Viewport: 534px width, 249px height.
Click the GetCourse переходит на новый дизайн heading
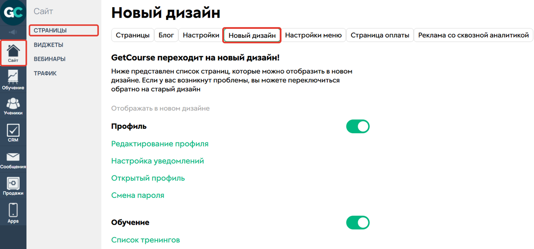click(x=196, y=58)
